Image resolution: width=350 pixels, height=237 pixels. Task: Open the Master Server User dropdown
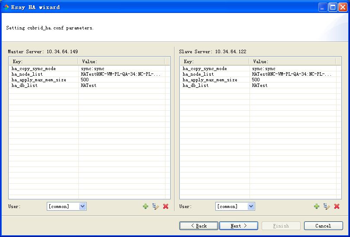click(x=82, y=207)
